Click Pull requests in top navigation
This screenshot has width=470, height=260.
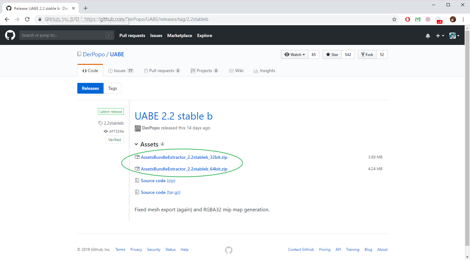132,35
